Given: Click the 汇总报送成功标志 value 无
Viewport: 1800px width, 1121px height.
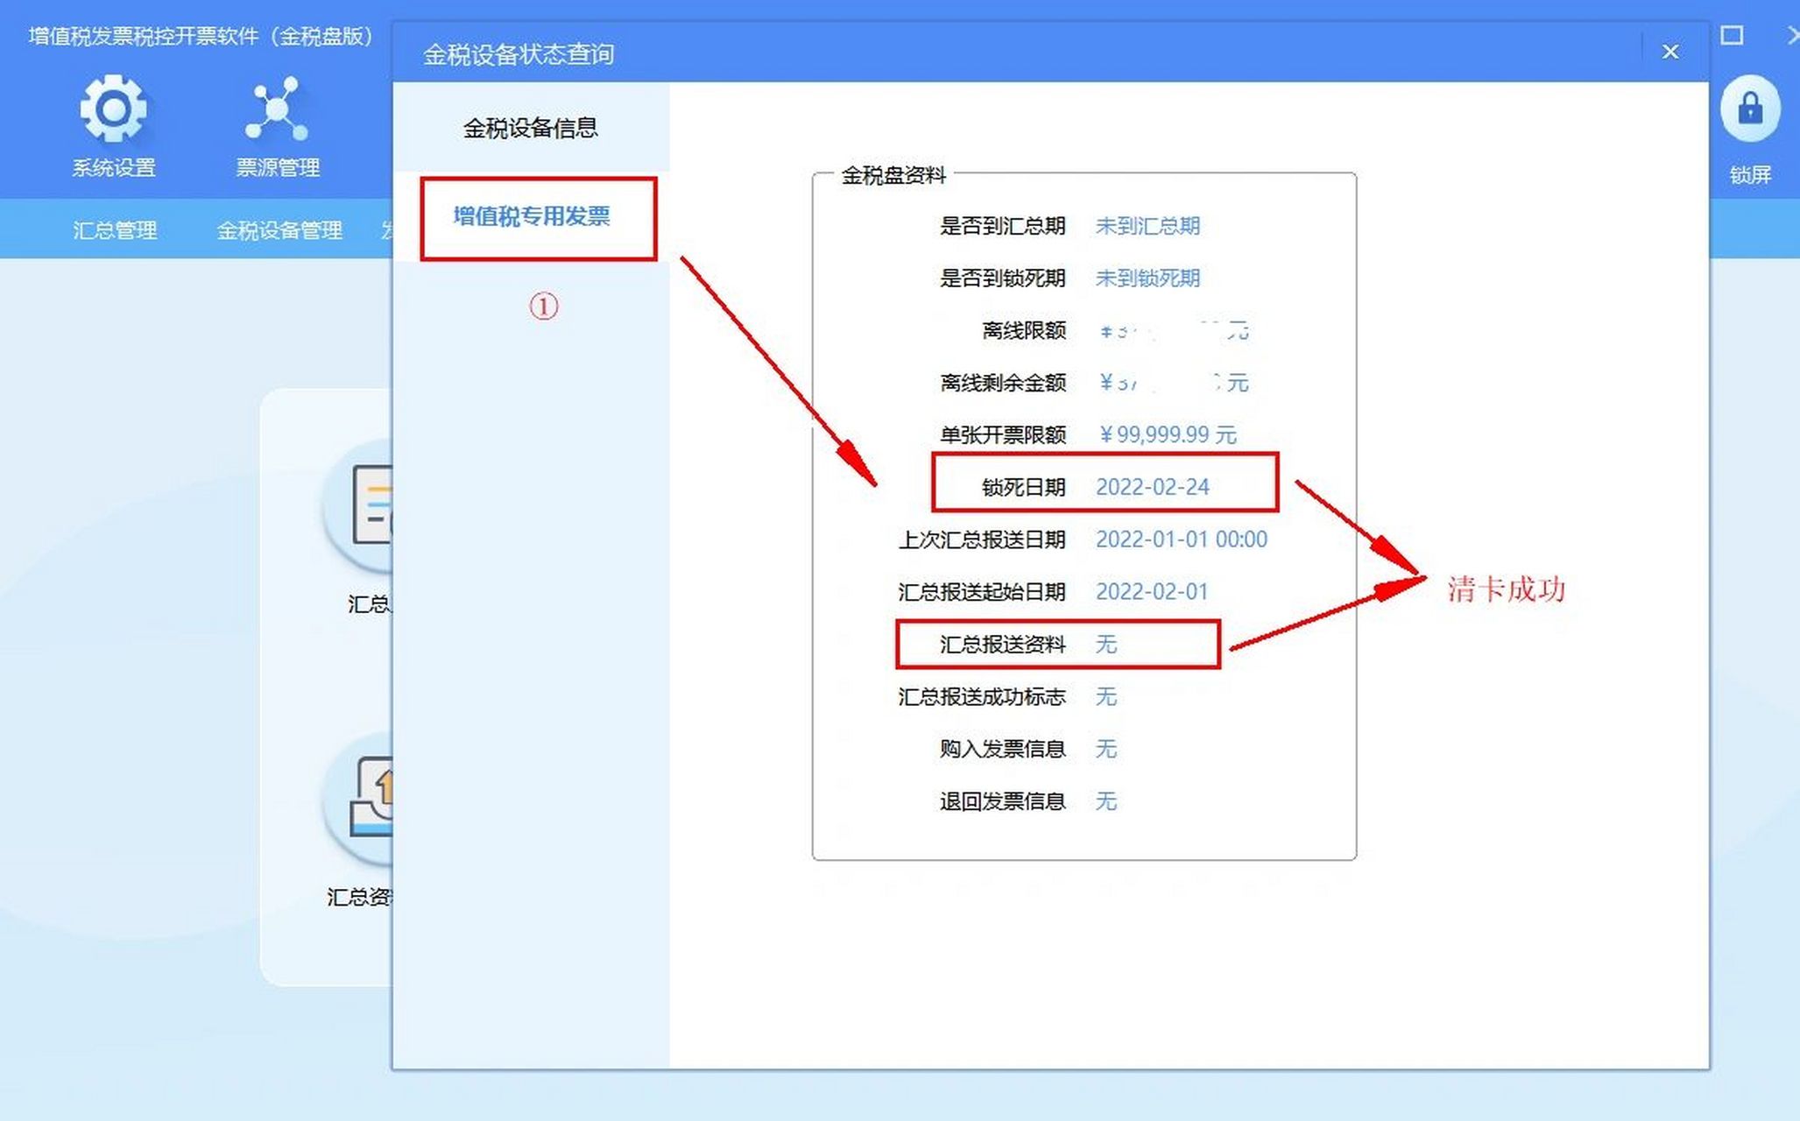Looking at the screenshot, I should click(1106, 697).
